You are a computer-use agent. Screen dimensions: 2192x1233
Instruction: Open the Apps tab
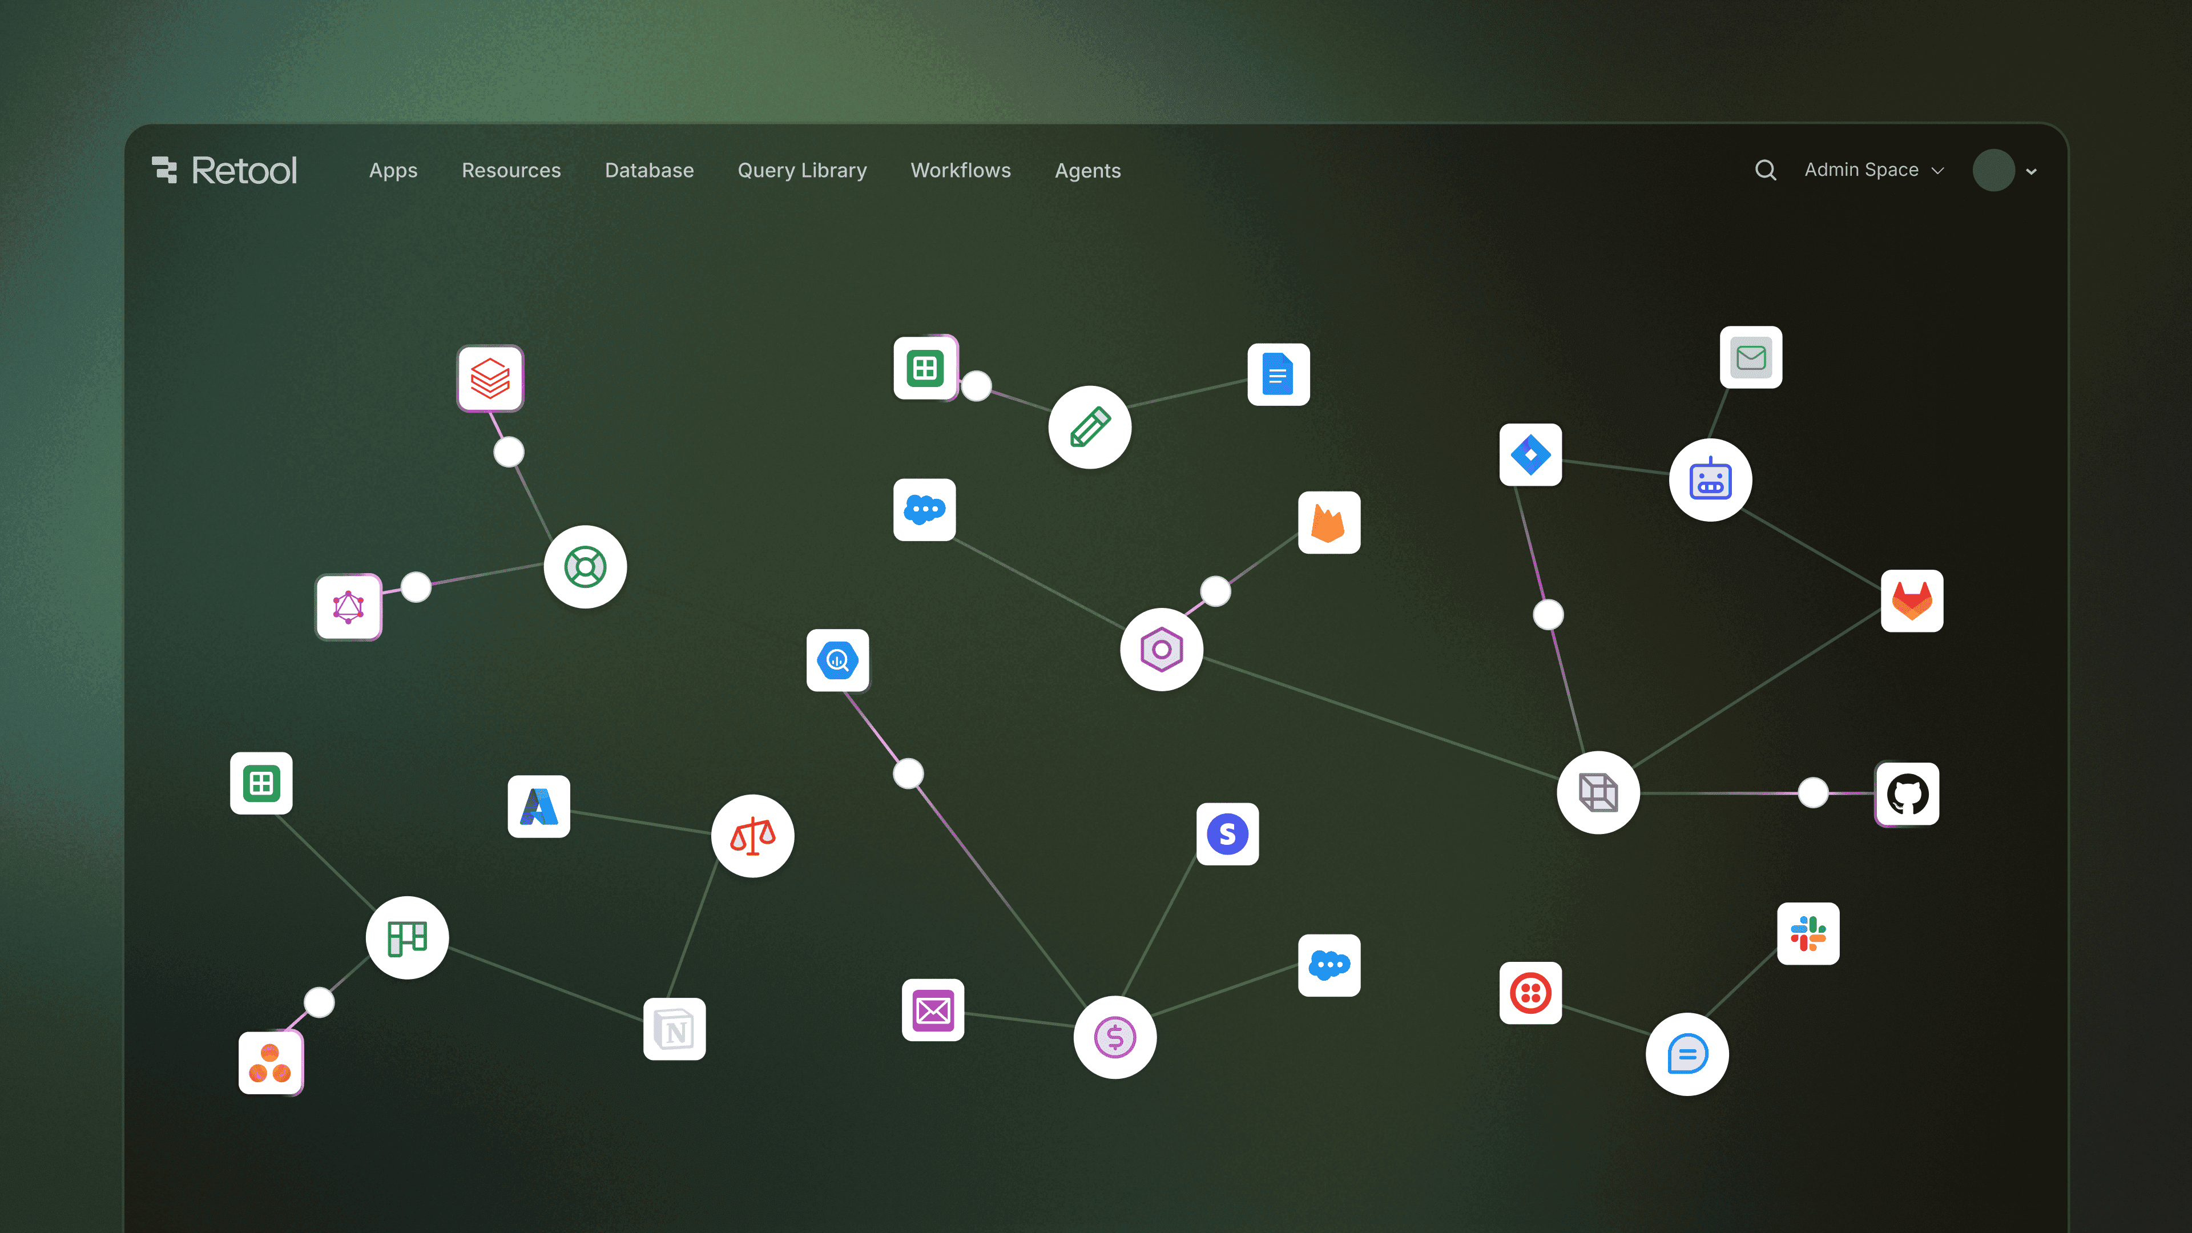click(x=393, y=170)
